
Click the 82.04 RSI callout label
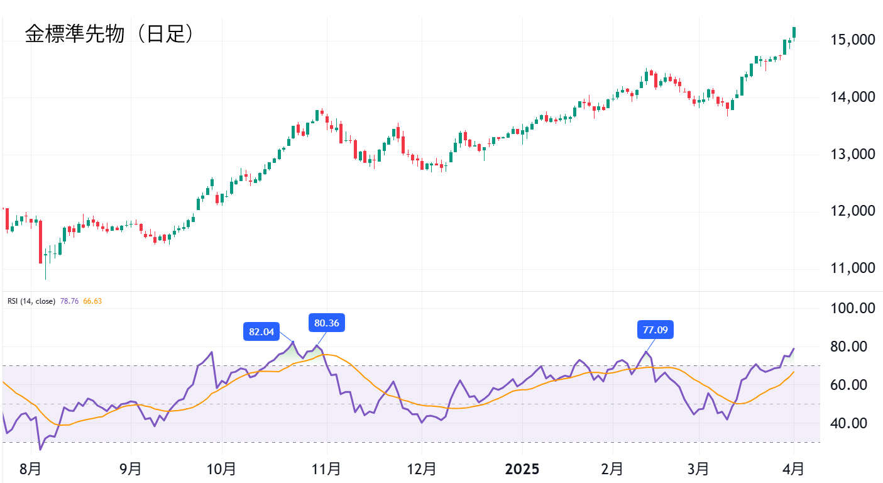(x=261, y=331)
